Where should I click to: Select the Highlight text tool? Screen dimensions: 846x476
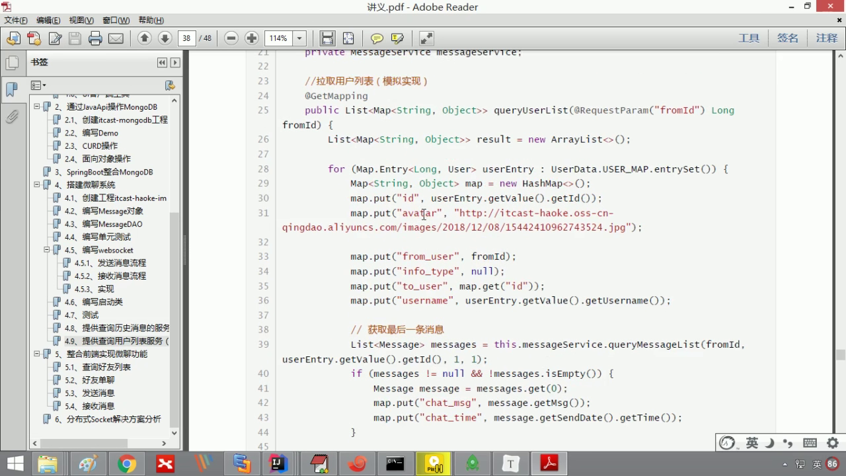coord(397,38)
